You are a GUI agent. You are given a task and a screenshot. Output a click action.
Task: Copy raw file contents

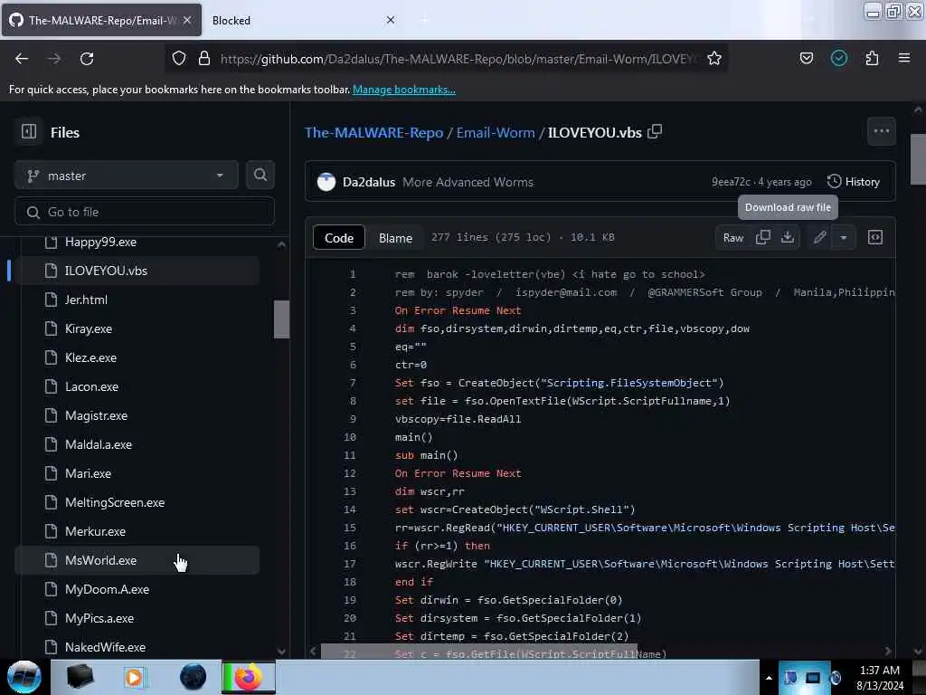pos(762,238)
